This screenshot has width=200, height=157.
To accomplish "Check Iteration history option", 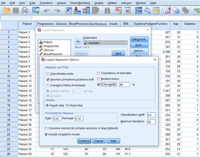I will [x=98, y=79].
